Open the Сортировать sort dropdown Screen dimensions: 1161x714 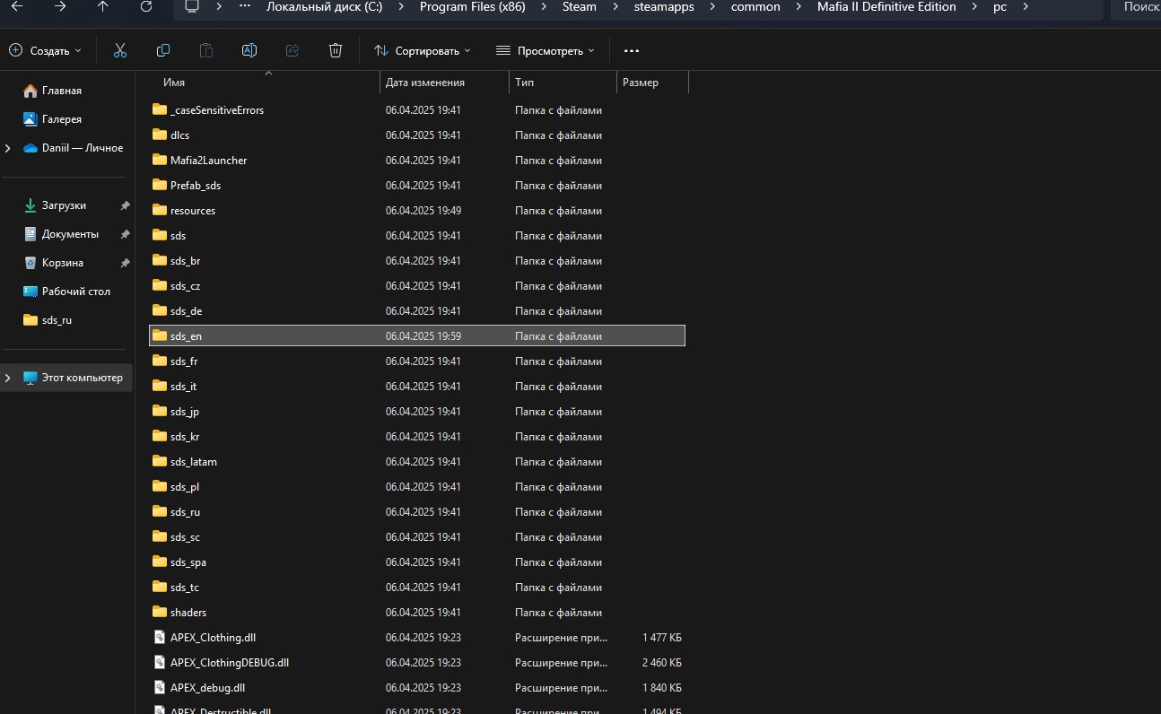coord(422,50)
